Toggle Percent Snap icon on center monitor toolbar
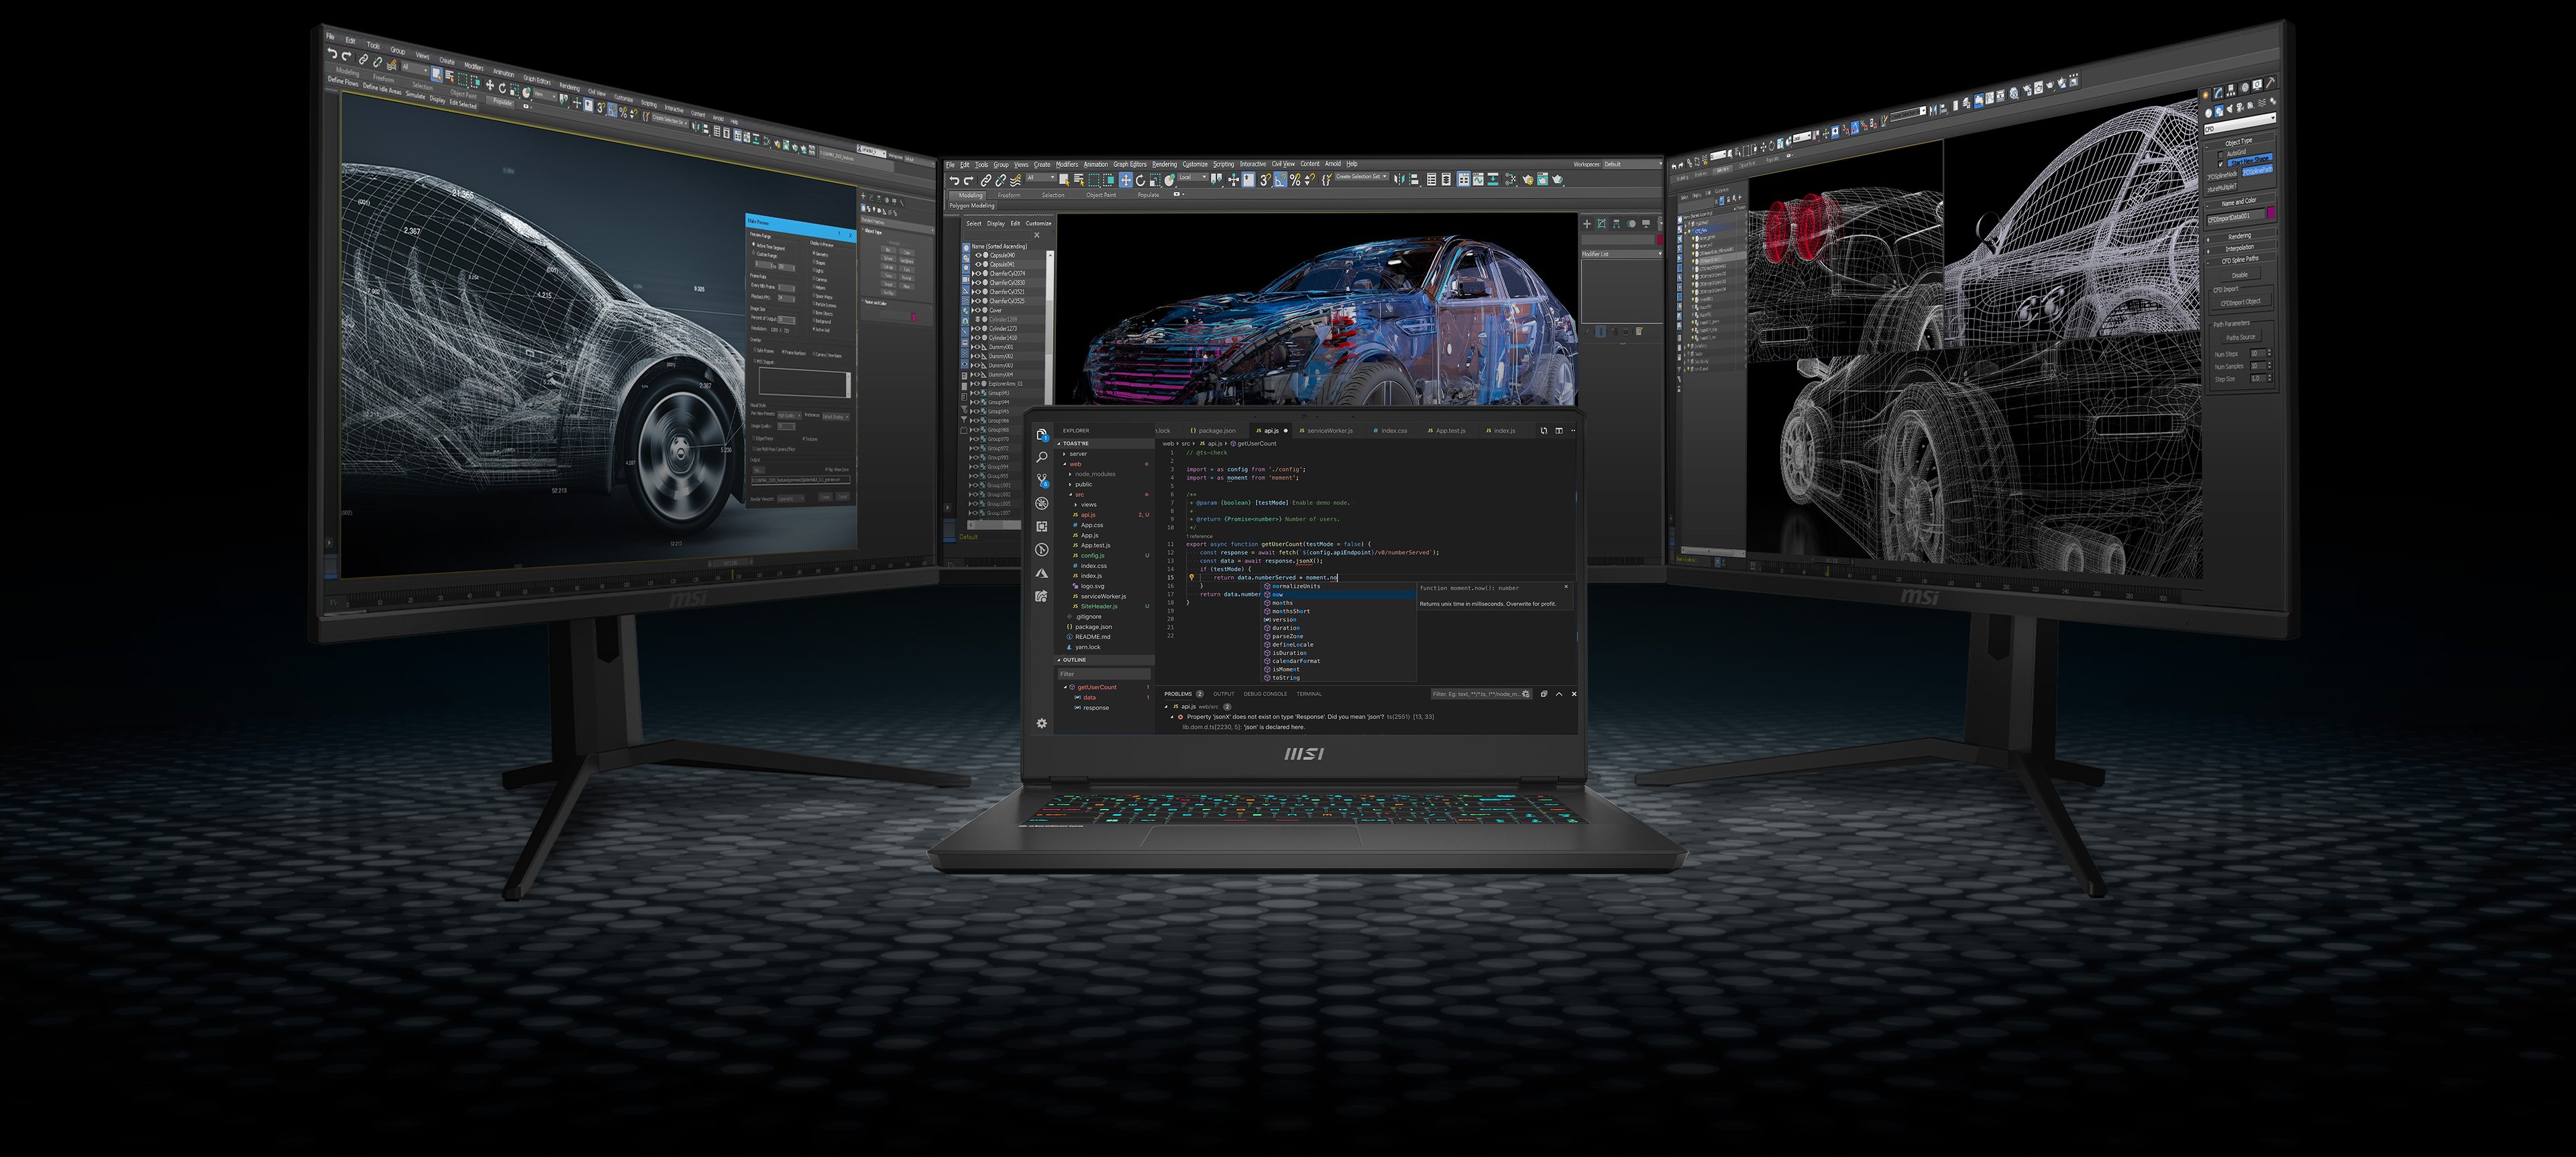2576x1157 pixels. point(1295,180)
